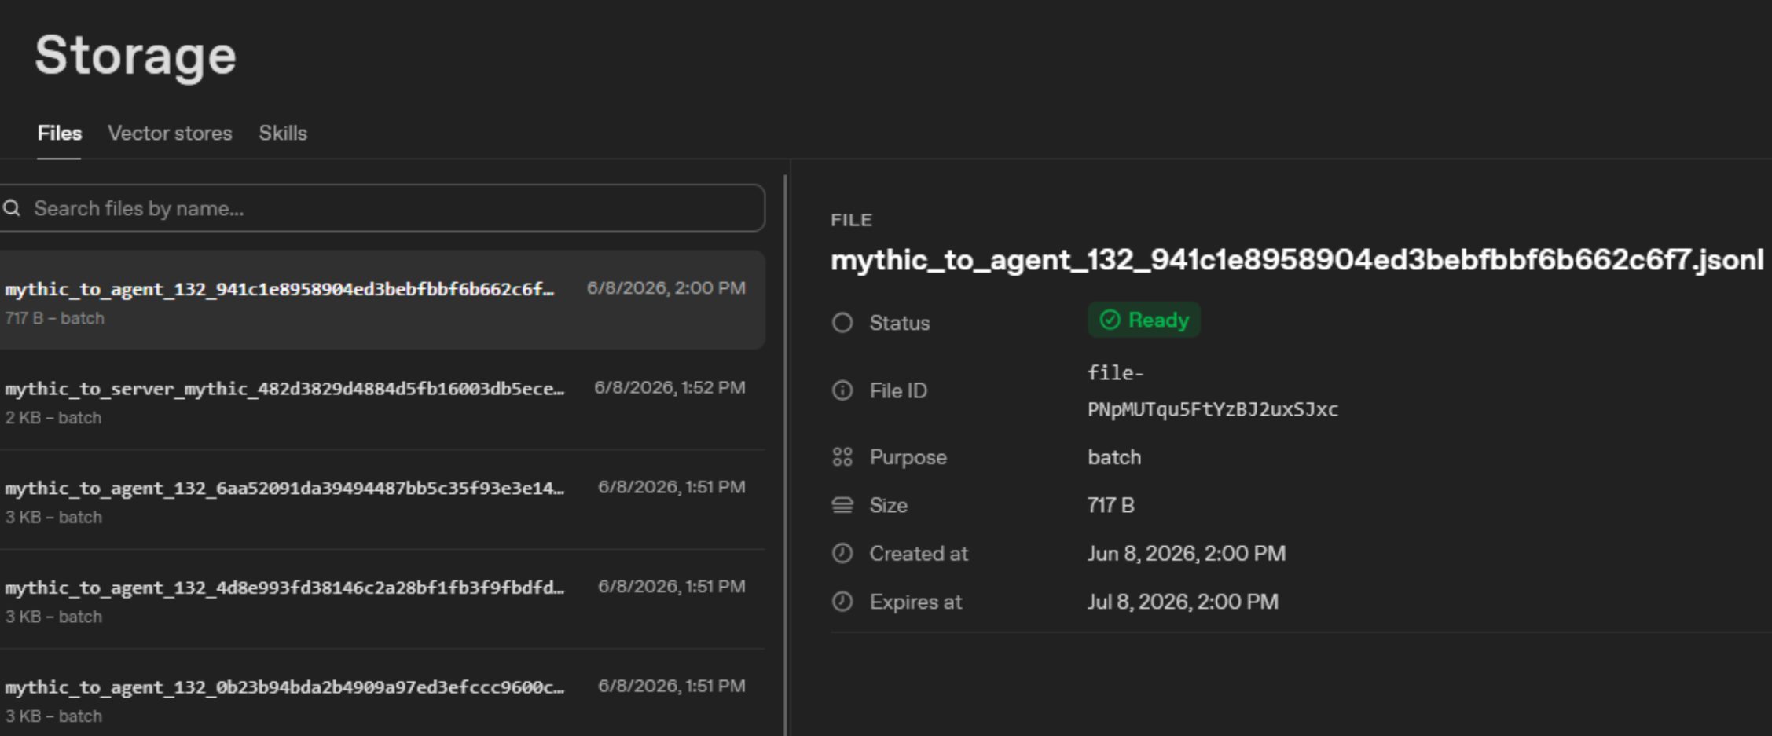Click the Purpose grid icon

(842, 457)
